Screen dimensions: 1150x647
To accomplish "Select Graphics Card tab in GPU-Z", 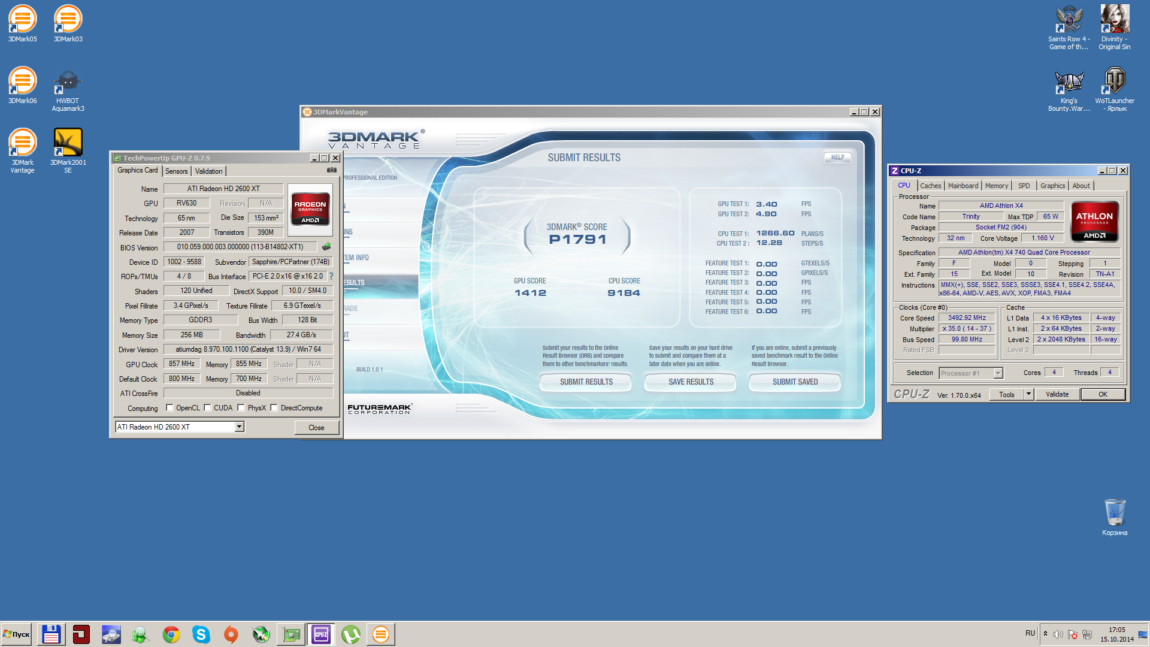I will (138, 170).
